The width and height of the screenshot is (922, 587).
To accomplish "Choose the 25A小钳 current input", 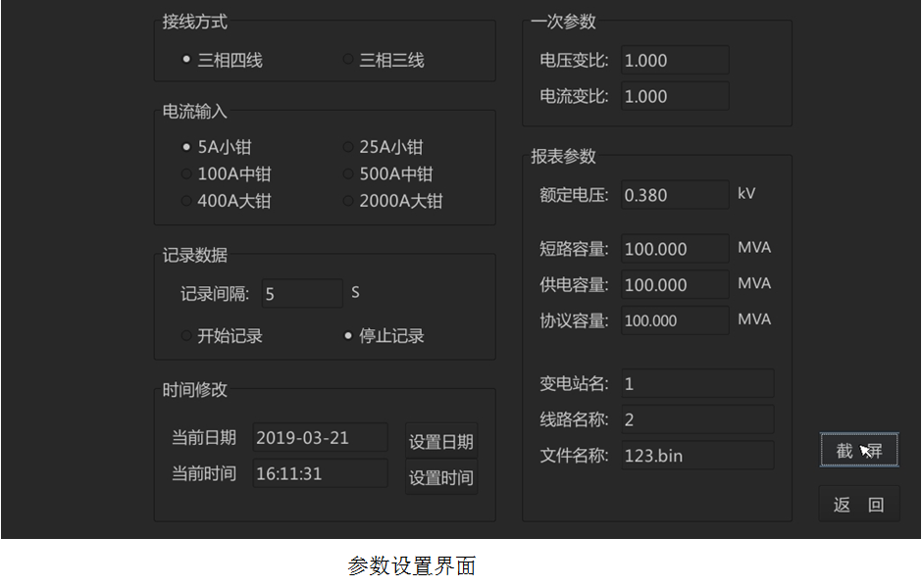I will coord(348,147).
